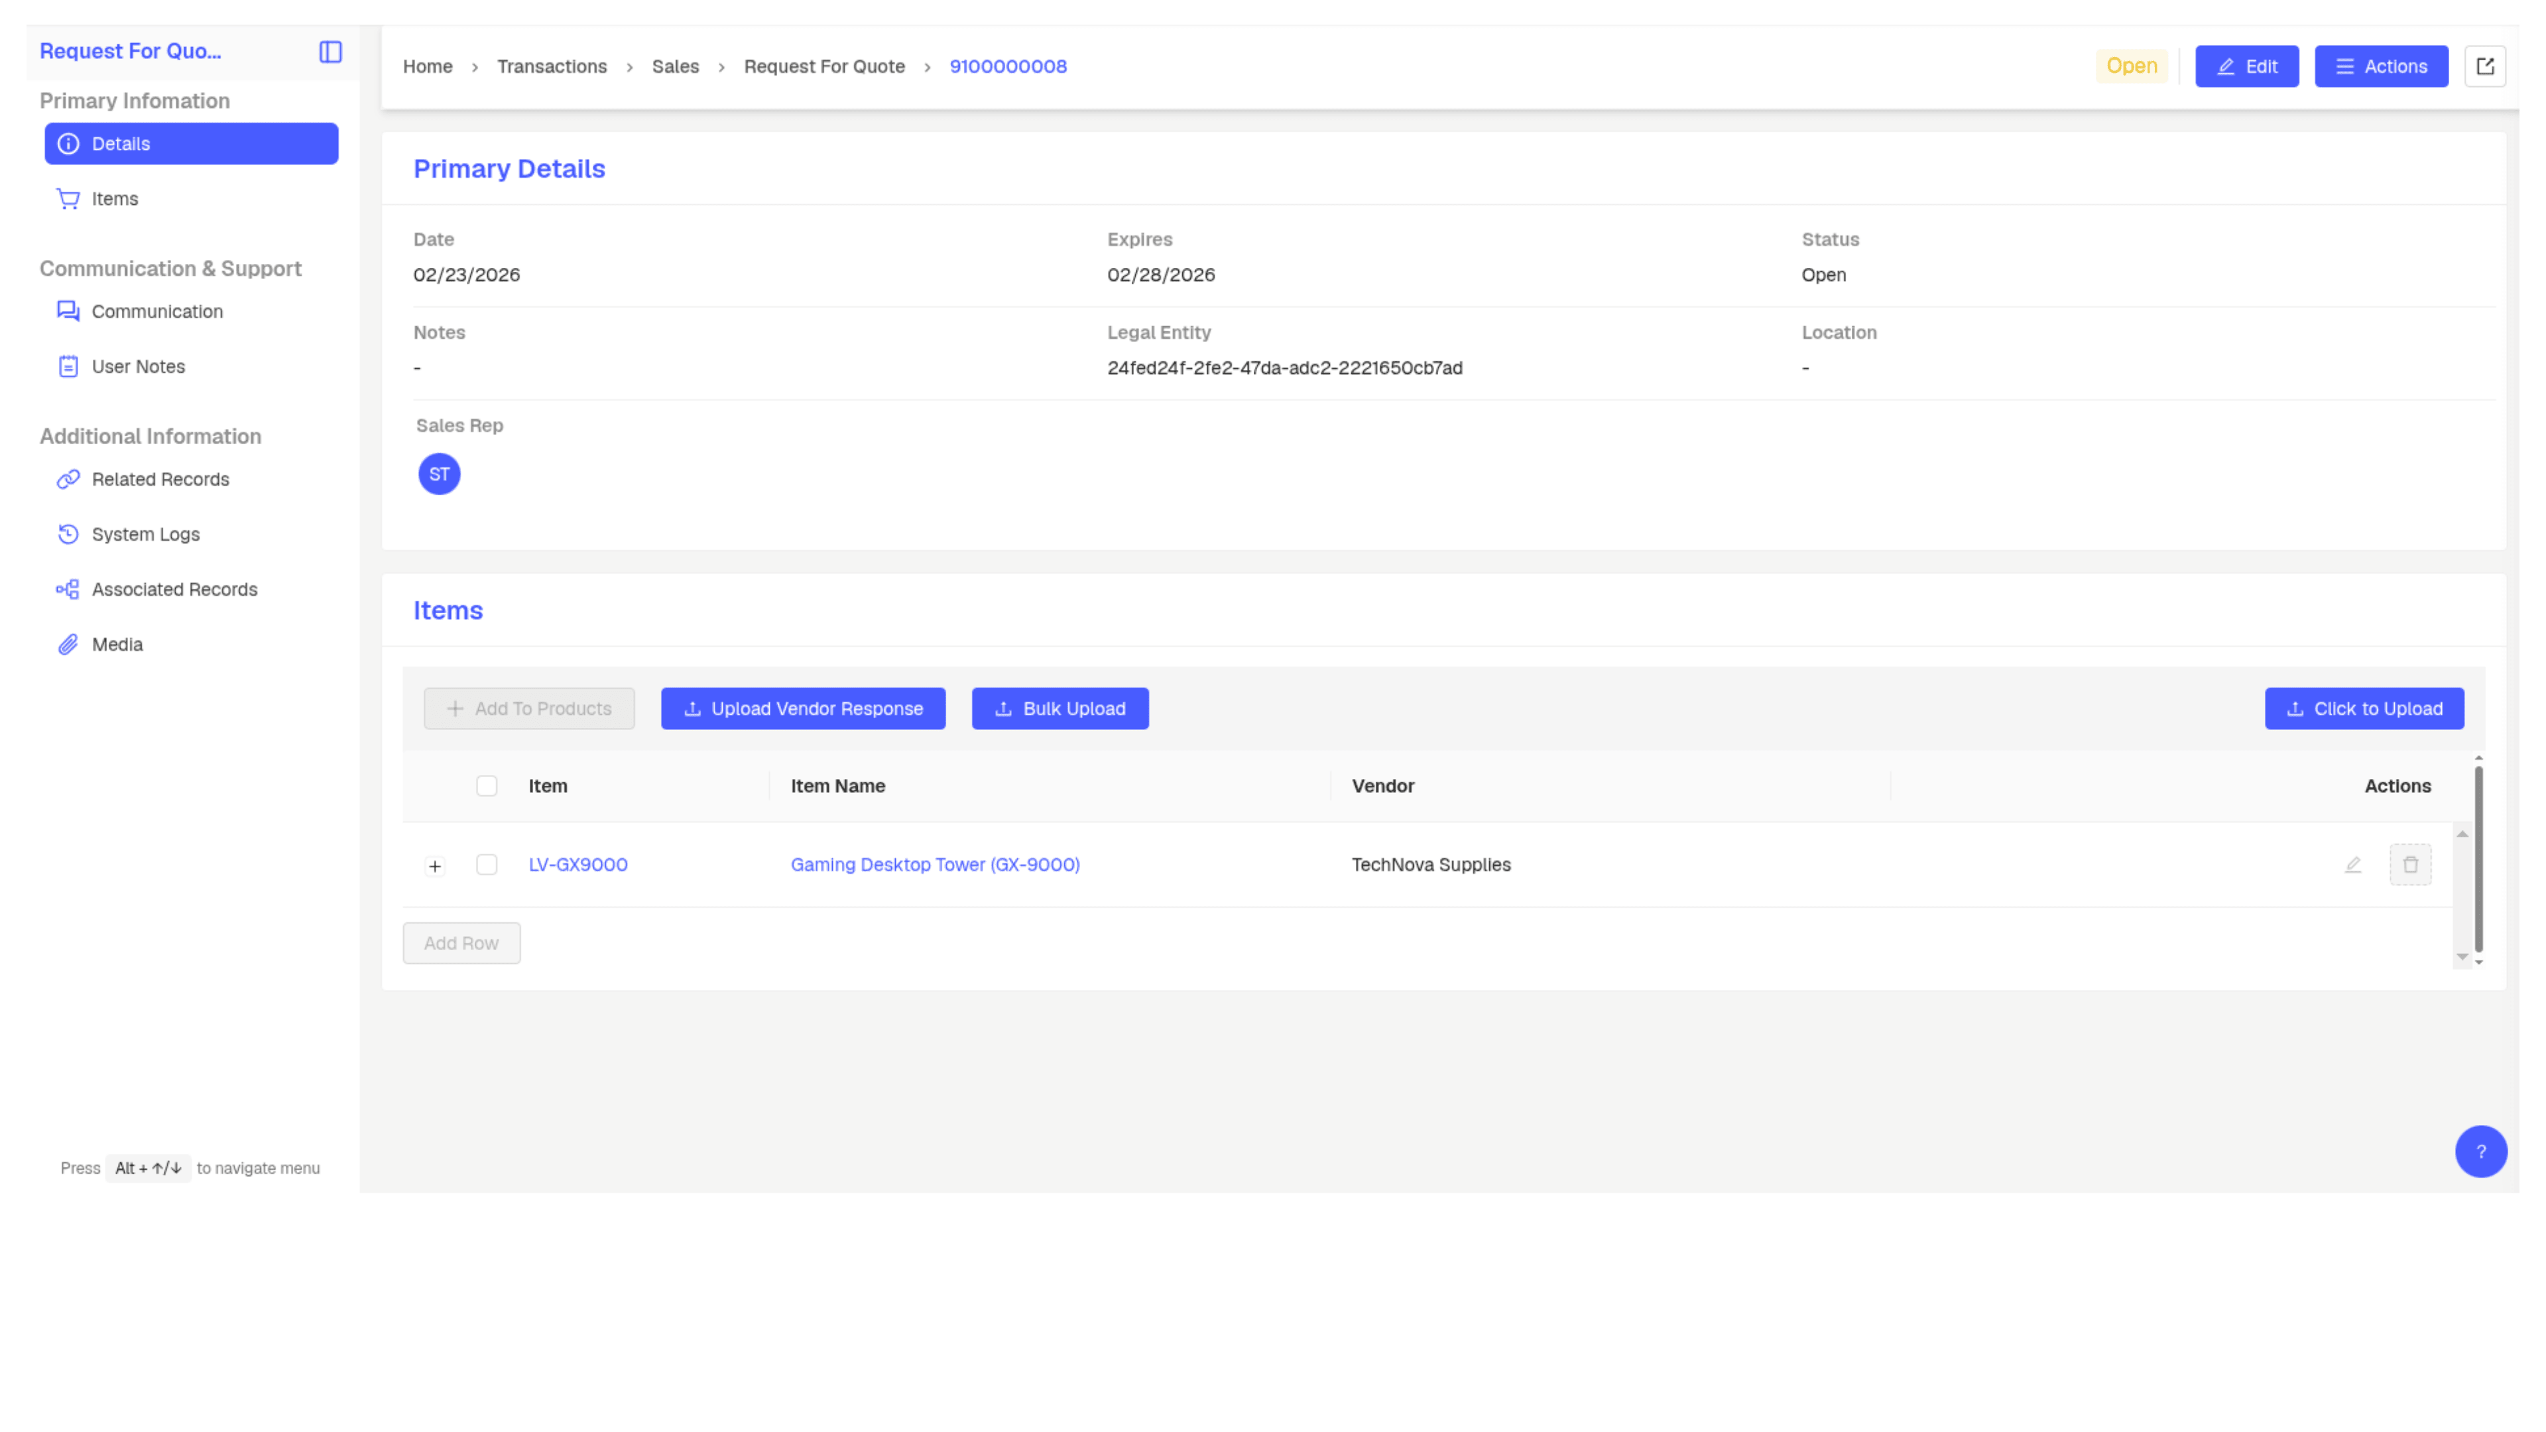The height and width of the screenshot is (1432, 2546).
Task: Click Upload Vendor Response button
Action: pos(802,709)
